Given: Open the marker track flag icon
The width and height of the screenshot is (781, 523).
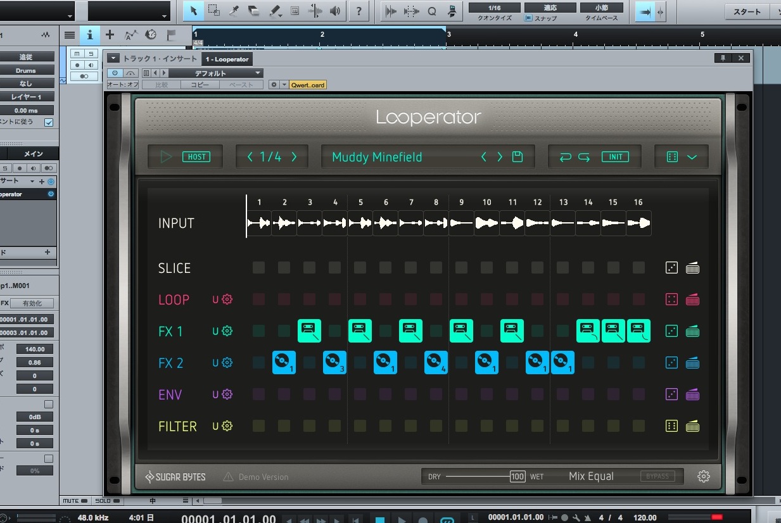Looking at the screenshot, I should coord(171,35).
